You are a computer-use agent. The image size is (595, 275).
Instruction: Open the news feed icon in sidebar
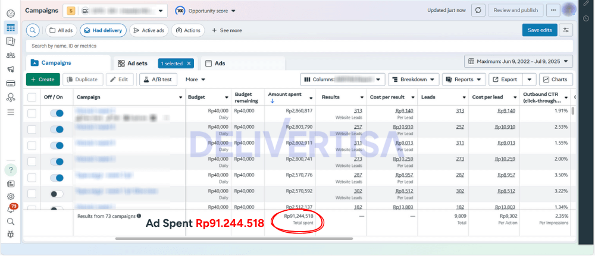coord(11,184)
